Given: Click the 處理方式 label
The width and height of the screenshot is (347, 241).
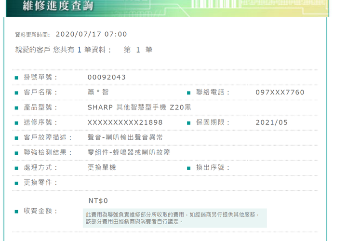Looking at the screenshot, I should click(40, 168).
